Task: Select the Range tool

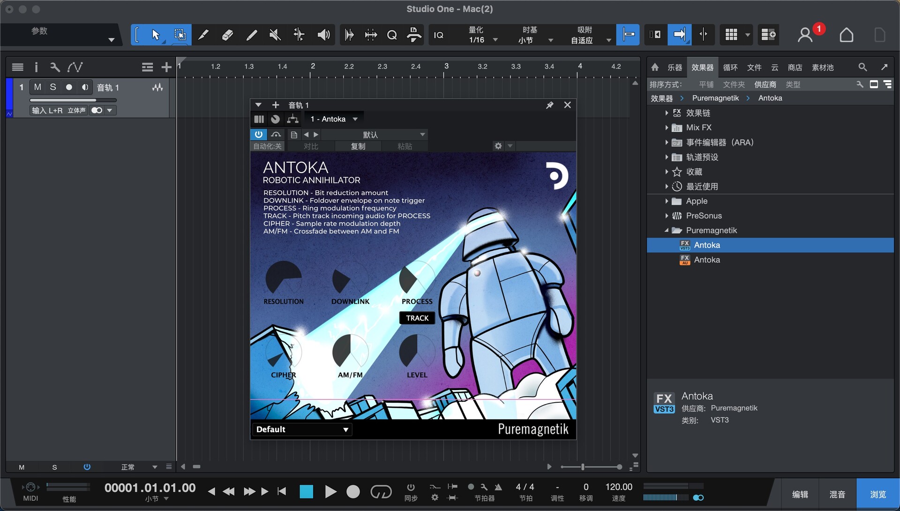Action: click(180, 35)
